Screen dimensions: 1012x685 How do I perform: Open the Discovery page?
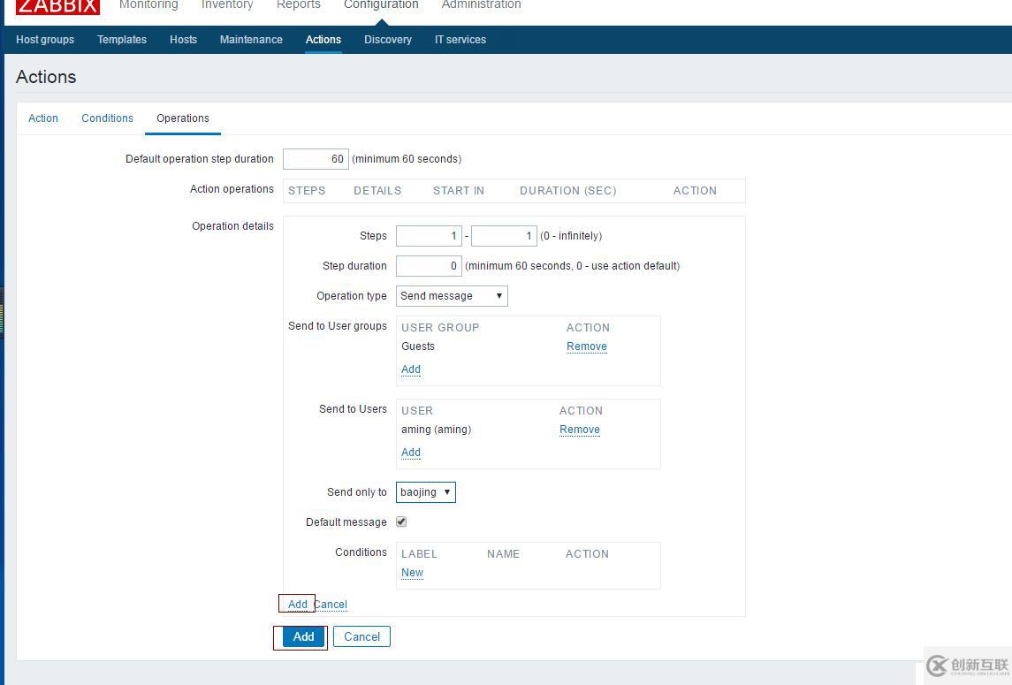point(387,39)
